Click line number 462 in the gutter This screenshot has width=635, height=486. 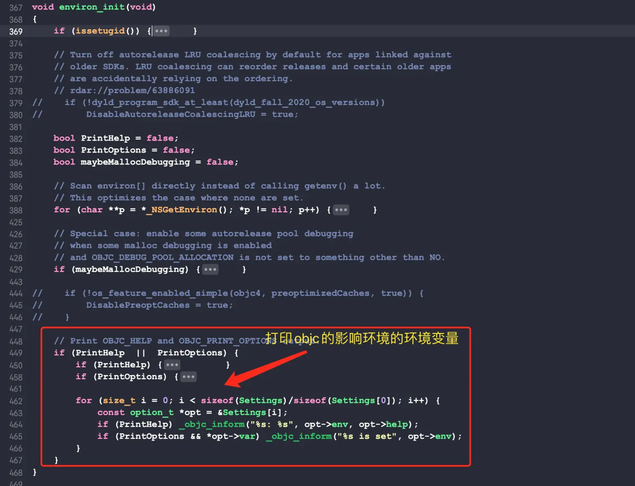(16, 401)
